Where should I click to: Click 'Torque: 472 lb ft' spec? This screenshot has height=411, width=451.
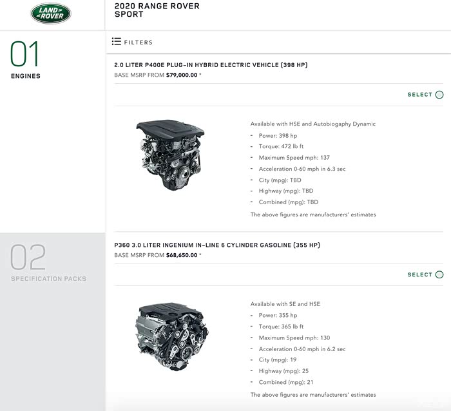(281, 146)
